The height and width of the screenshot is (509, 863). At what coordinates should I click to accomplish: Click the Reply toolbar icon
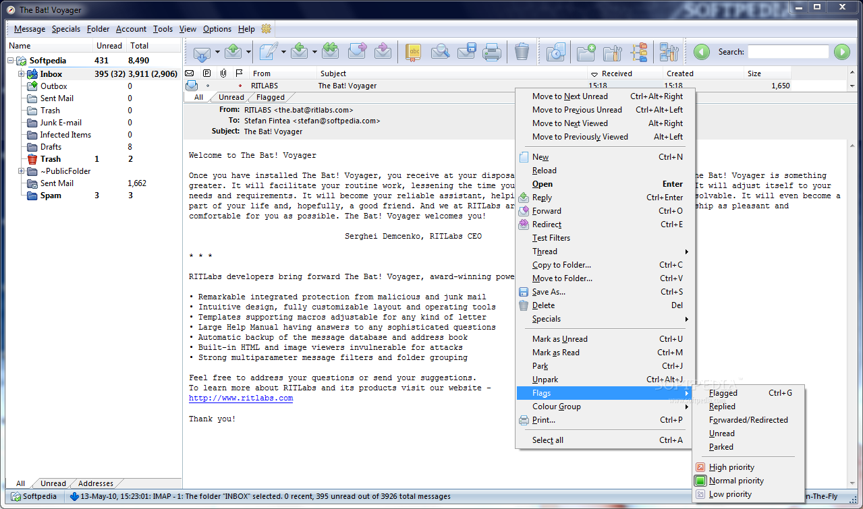[300, 52]
